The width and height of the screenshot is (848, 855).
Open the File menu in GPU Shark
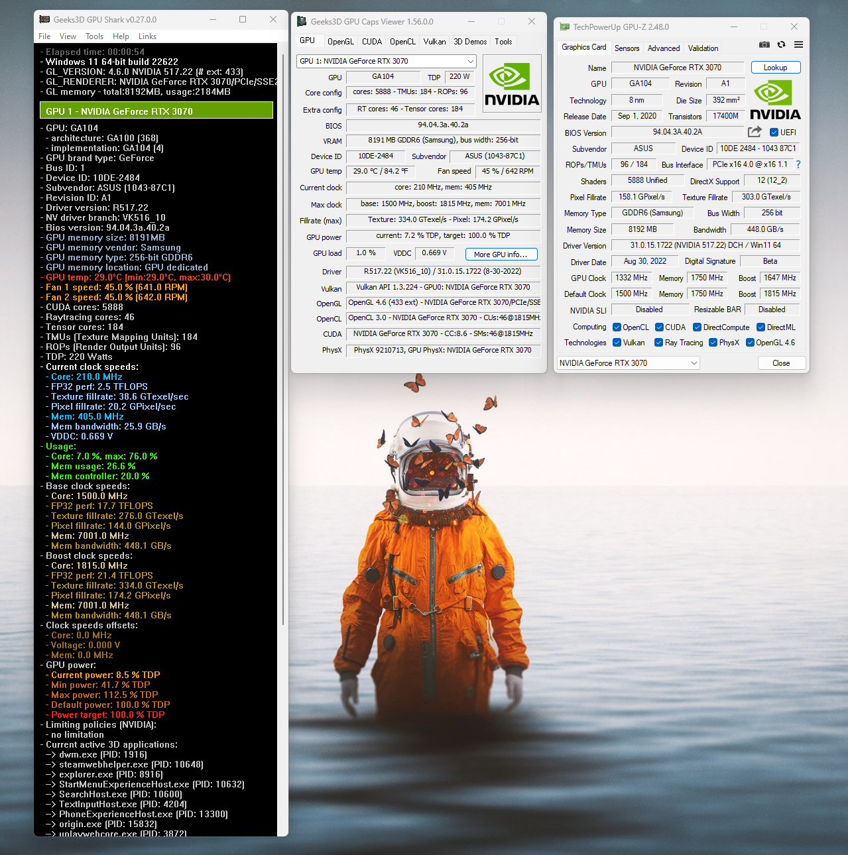(x=44, y=36)
